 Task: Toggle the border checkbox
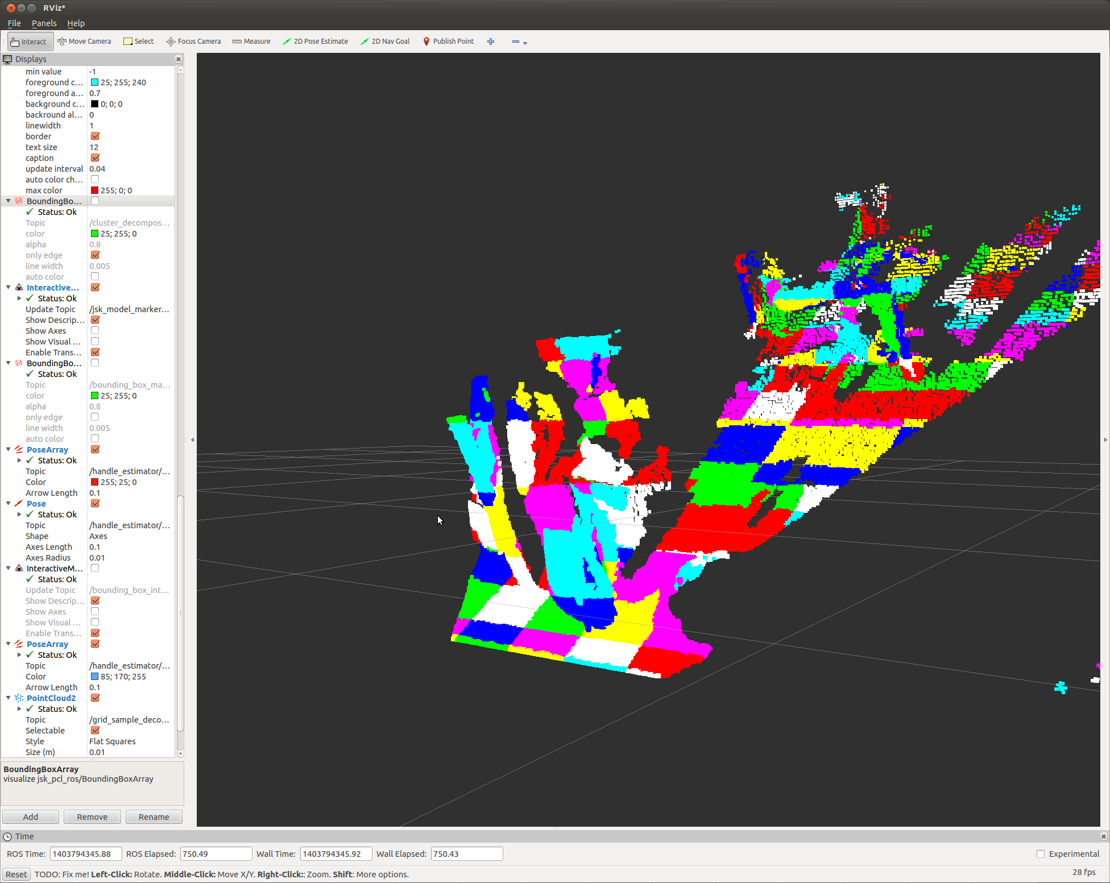95,136
